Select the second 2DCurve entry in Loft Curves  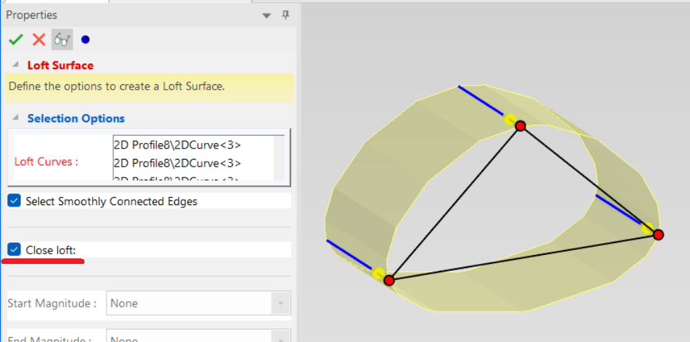click(x=177, y=163)
